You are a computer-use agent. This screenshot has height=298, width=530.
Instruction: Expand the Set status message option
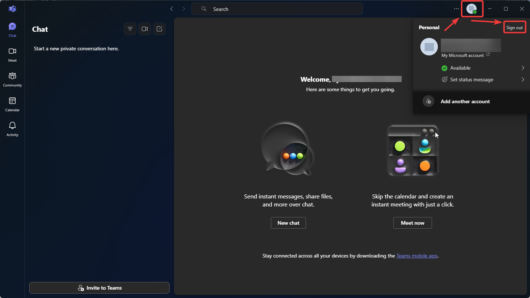pos(482,80)
